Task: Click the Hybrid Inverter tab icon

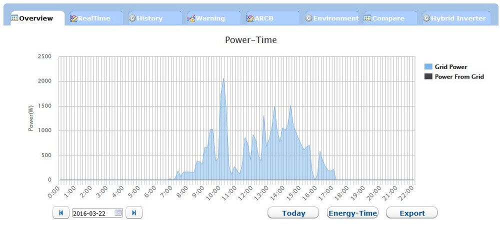Action: (426, 18)
